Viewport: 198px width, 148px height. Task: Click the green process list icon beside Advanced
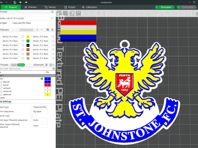pyautogui.click(x=54, y=65)
